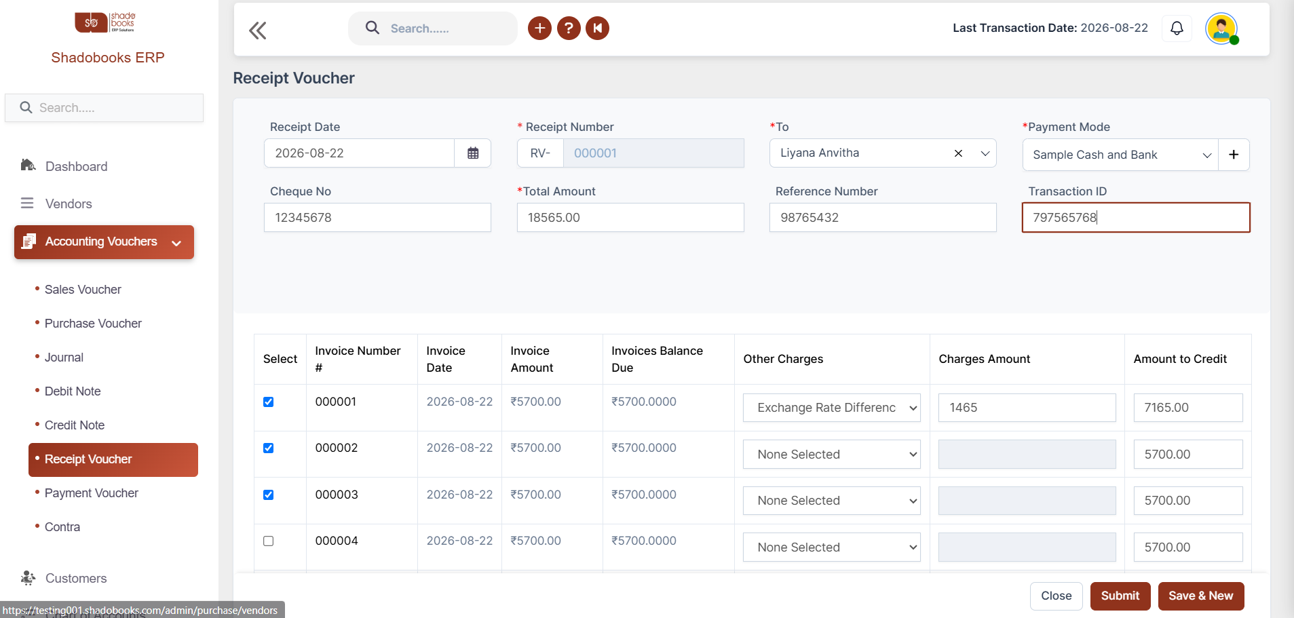Click Amount to Credit for invoice 000004
This screenshot has width=1294, height=618.
coord(1188,547)
